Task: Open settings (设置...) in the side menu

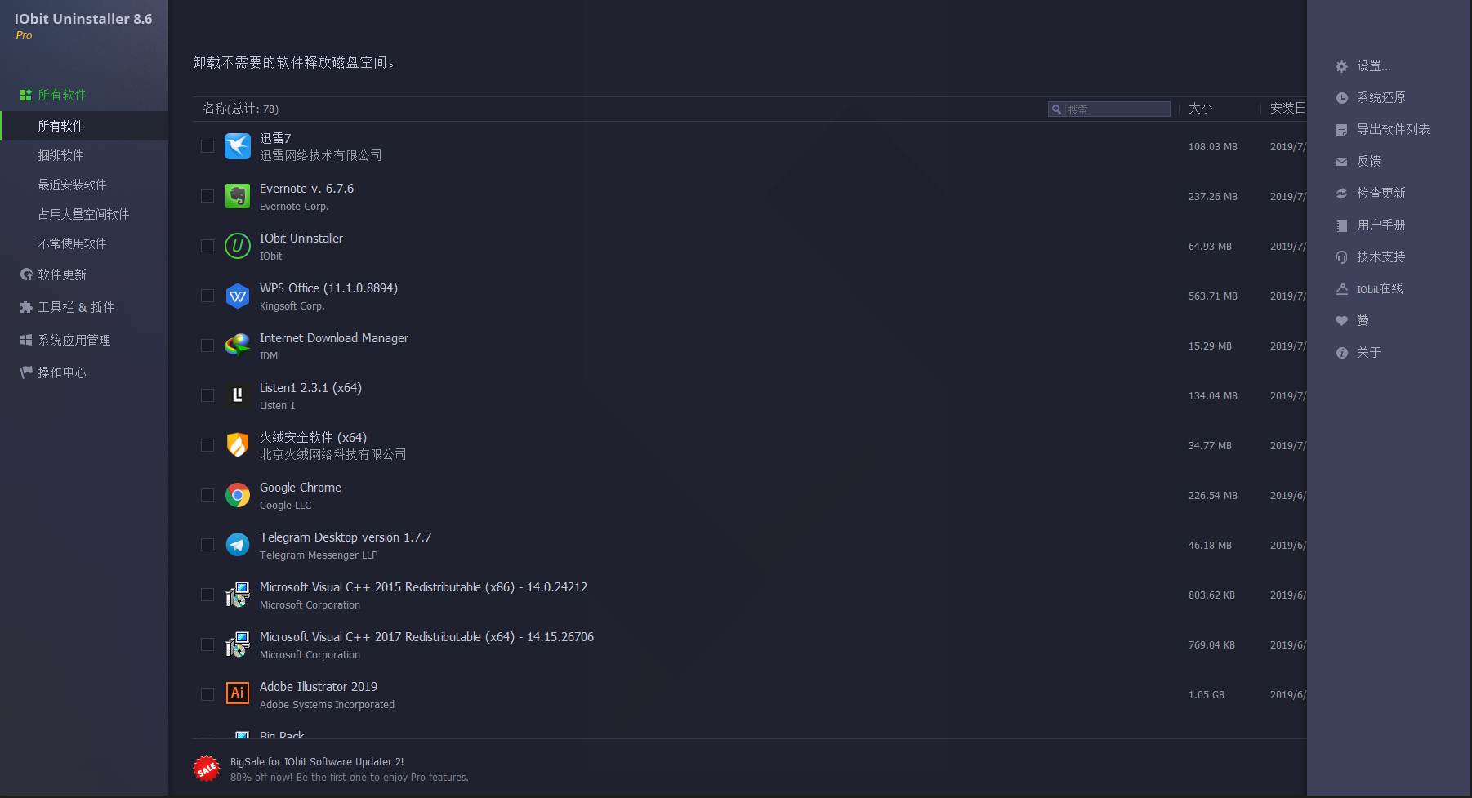Action: pyautogui.click(x=1373, y=66)
